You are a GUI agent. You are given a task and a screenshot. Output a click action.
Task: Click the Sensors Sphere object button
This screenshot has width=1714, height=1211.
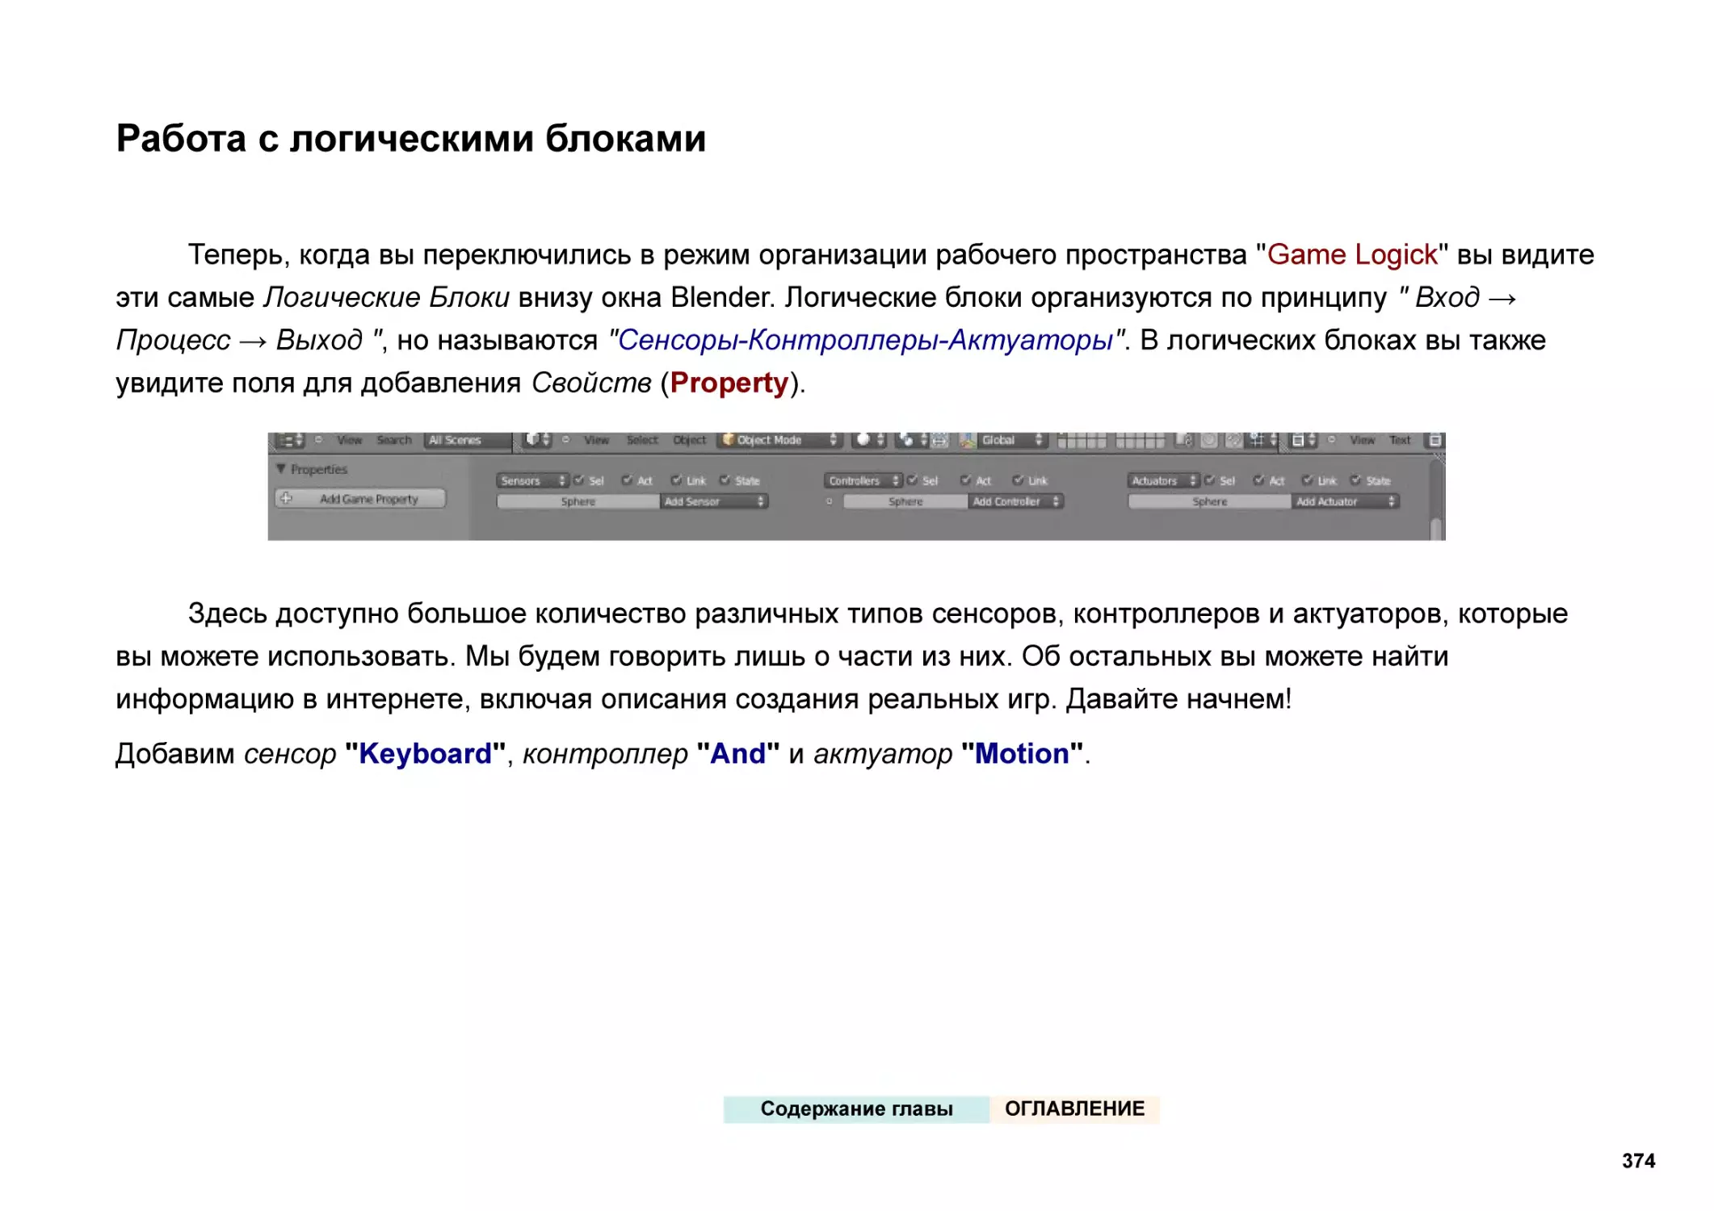tap(578, 501)
